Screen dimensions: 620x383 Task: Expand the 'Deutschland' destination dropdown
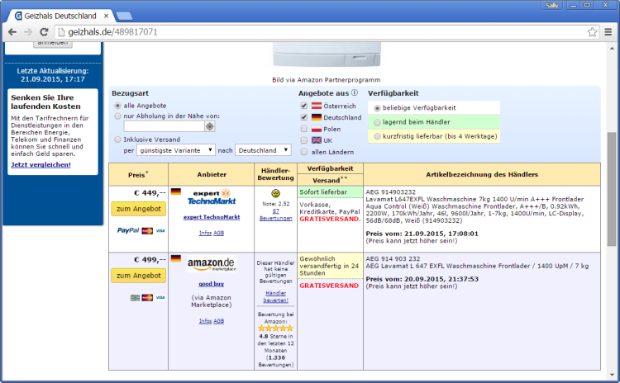click(263, 150)
